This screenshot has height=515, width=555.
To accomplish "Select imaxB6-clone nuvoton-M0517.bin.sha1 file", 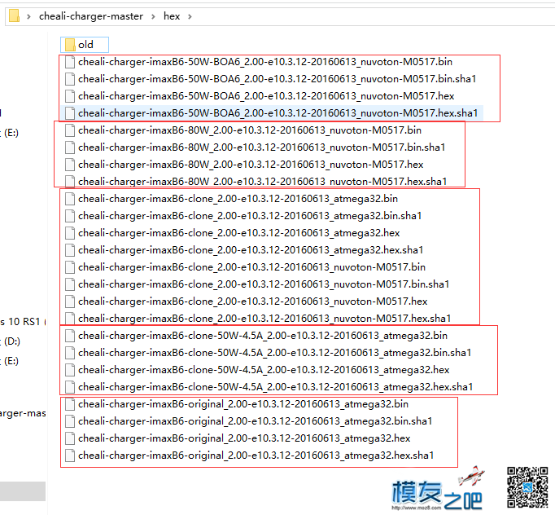I will point(257,284).
